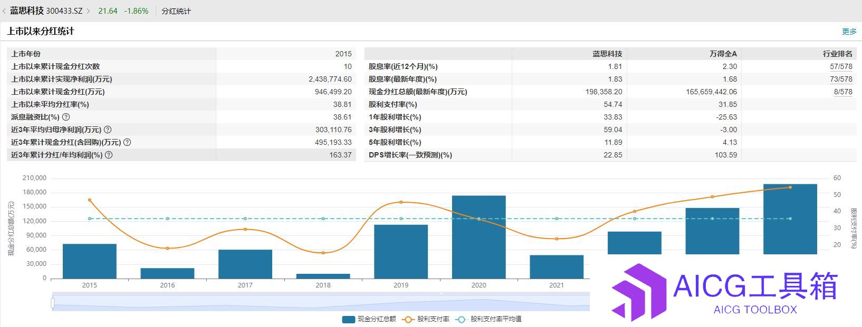Open industry ranking 57/578
Viewport: 862px width, 327px height.
841,66
